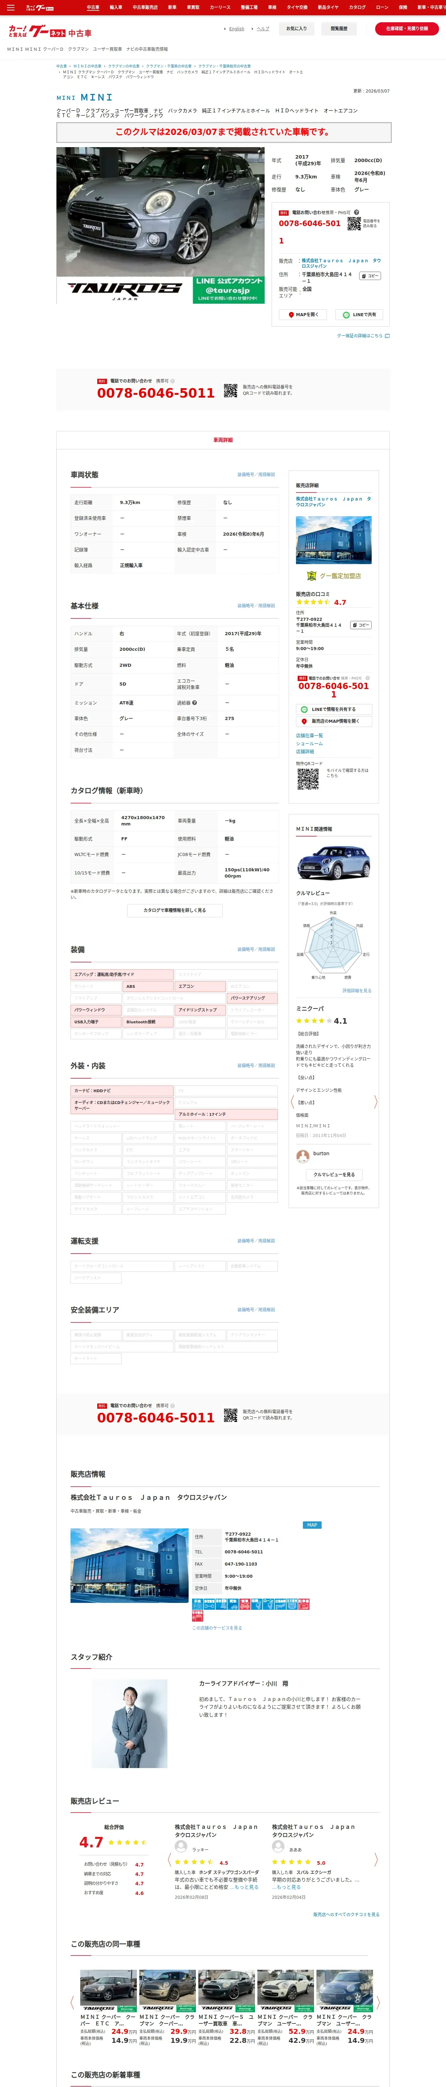Click クルマレビューを見る button
The height and width of the screenshot is (2087, 446).
tap(333, 1174)
